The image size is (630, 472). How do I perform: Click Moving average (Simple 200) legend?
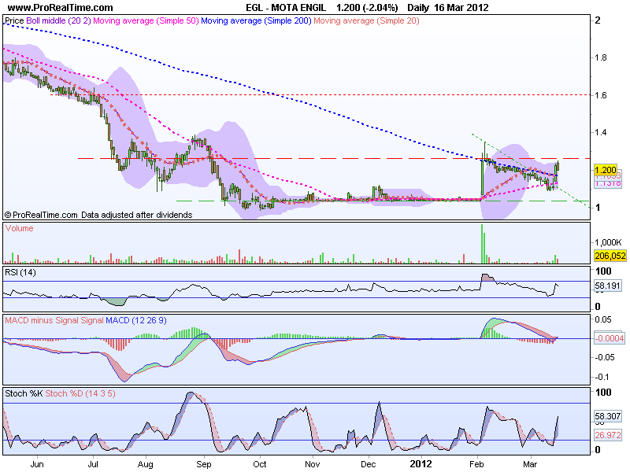click(257, 20)
